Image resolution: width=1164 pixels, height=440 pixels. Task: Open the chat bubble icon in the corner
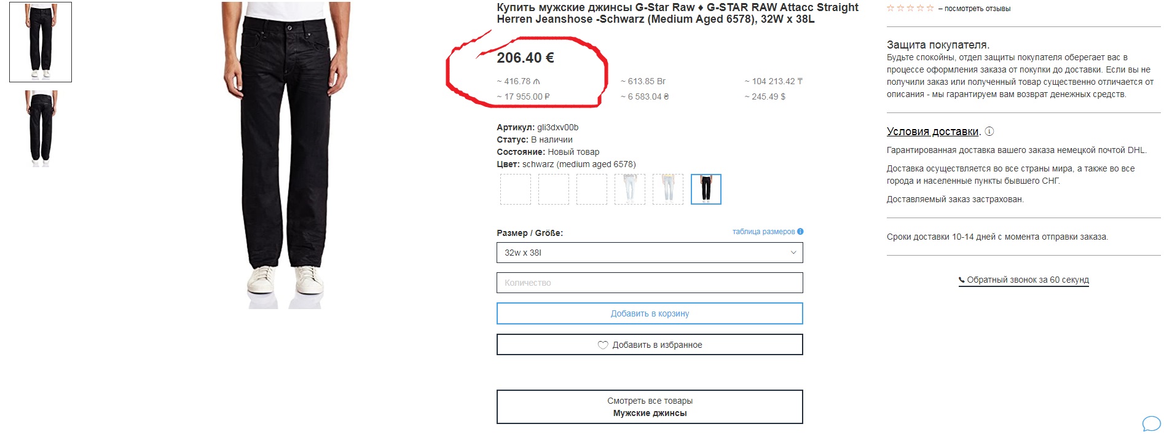pos(1151,424)
